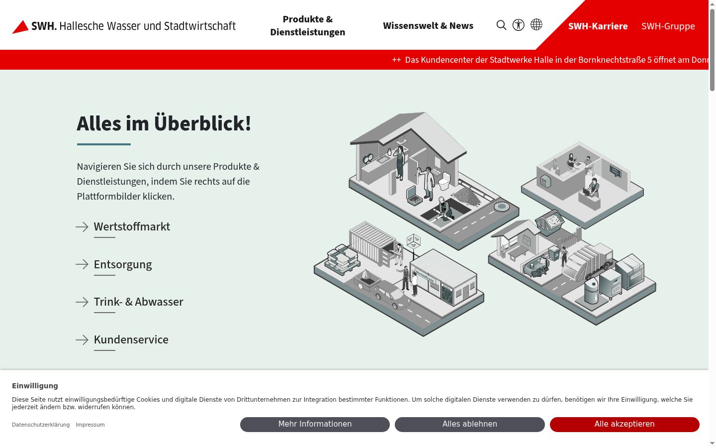Open the Entsorgung link
Viewport: 716px width, 448px height.
[x=123, y=264]
